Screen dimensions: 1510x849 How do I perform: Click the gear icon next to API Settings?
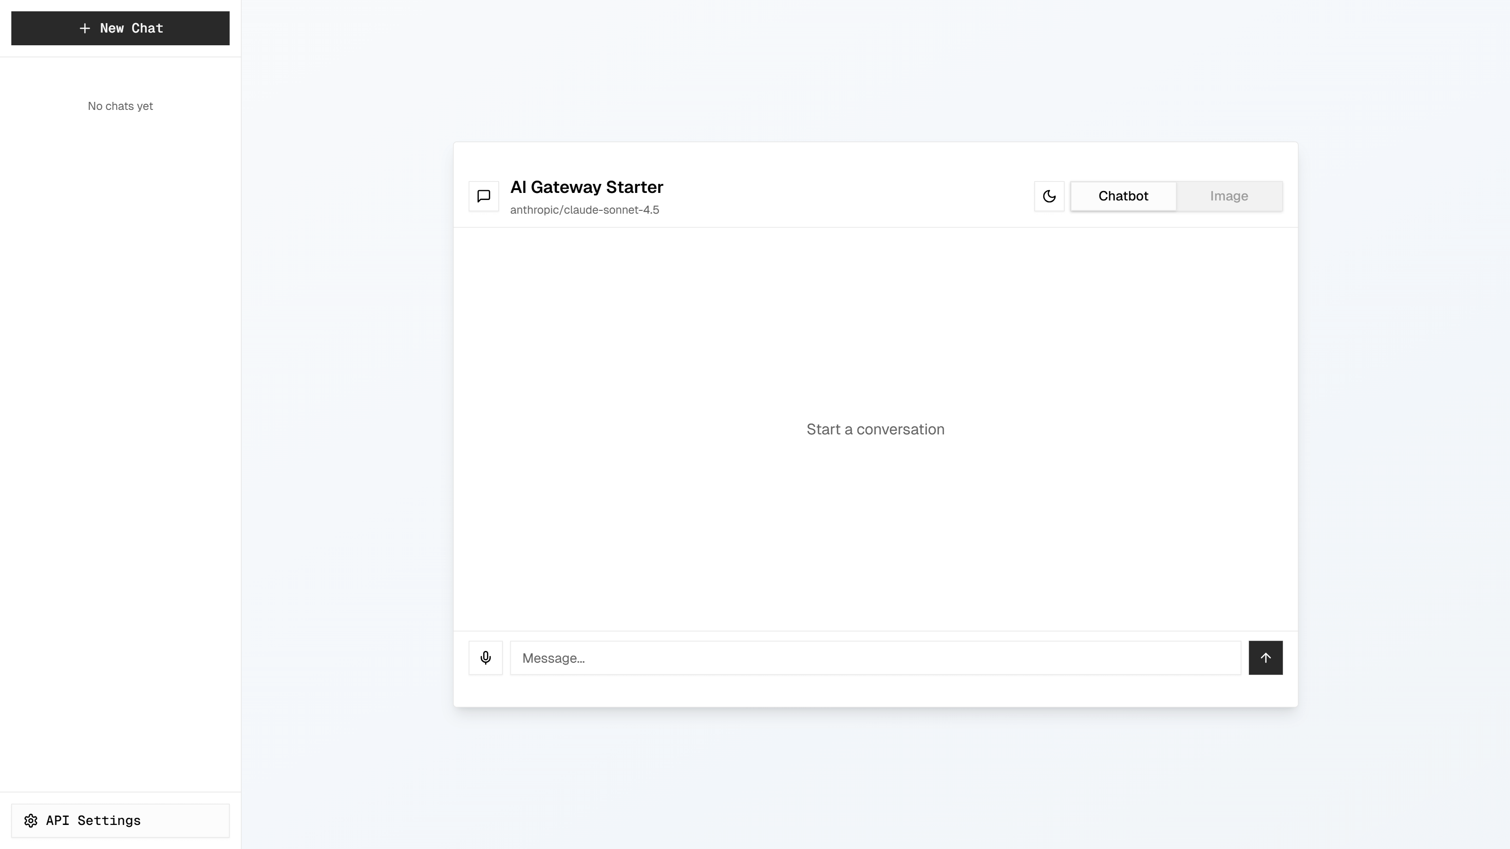(31, 820)
